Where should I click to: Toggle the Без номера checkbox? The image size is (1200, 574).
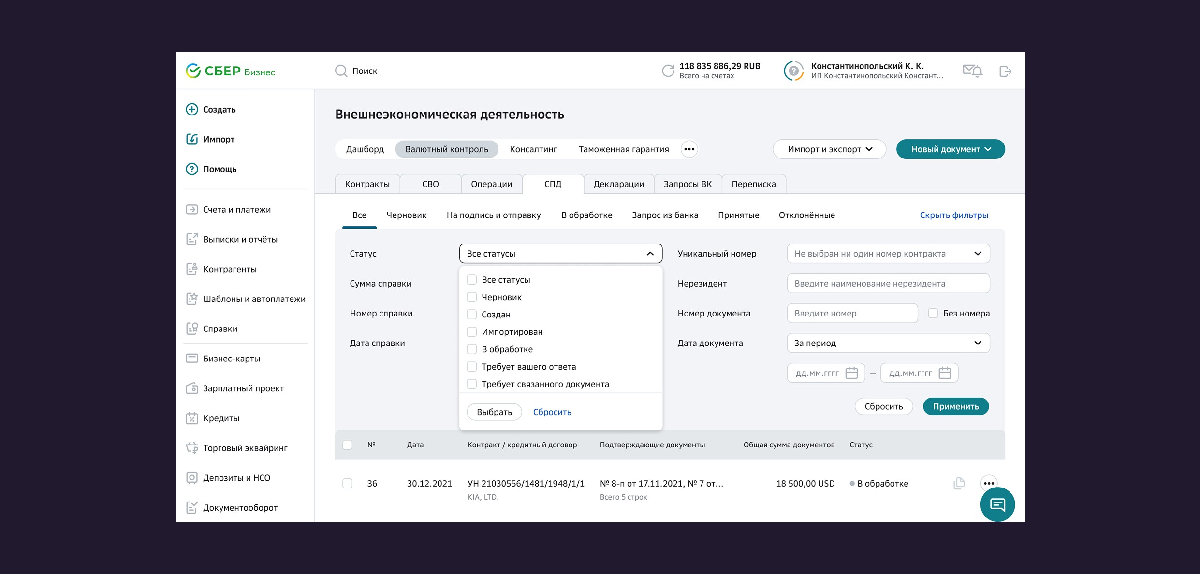tap(933, 313)
